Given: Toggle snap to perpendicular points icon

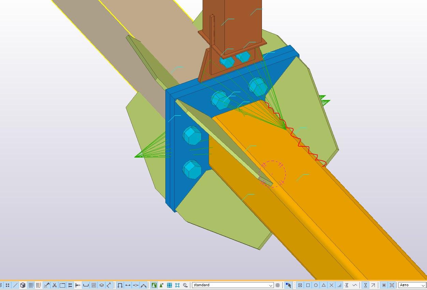Looking at the screenshot, I should coord(339,285).
